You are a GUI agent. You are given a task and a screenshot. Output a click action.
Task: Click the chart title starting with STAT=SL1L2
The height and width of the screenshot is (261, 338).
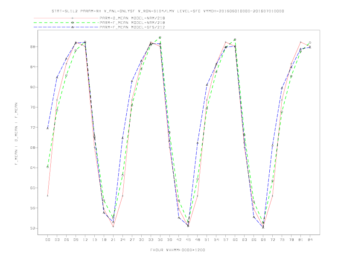coord(168,11)
